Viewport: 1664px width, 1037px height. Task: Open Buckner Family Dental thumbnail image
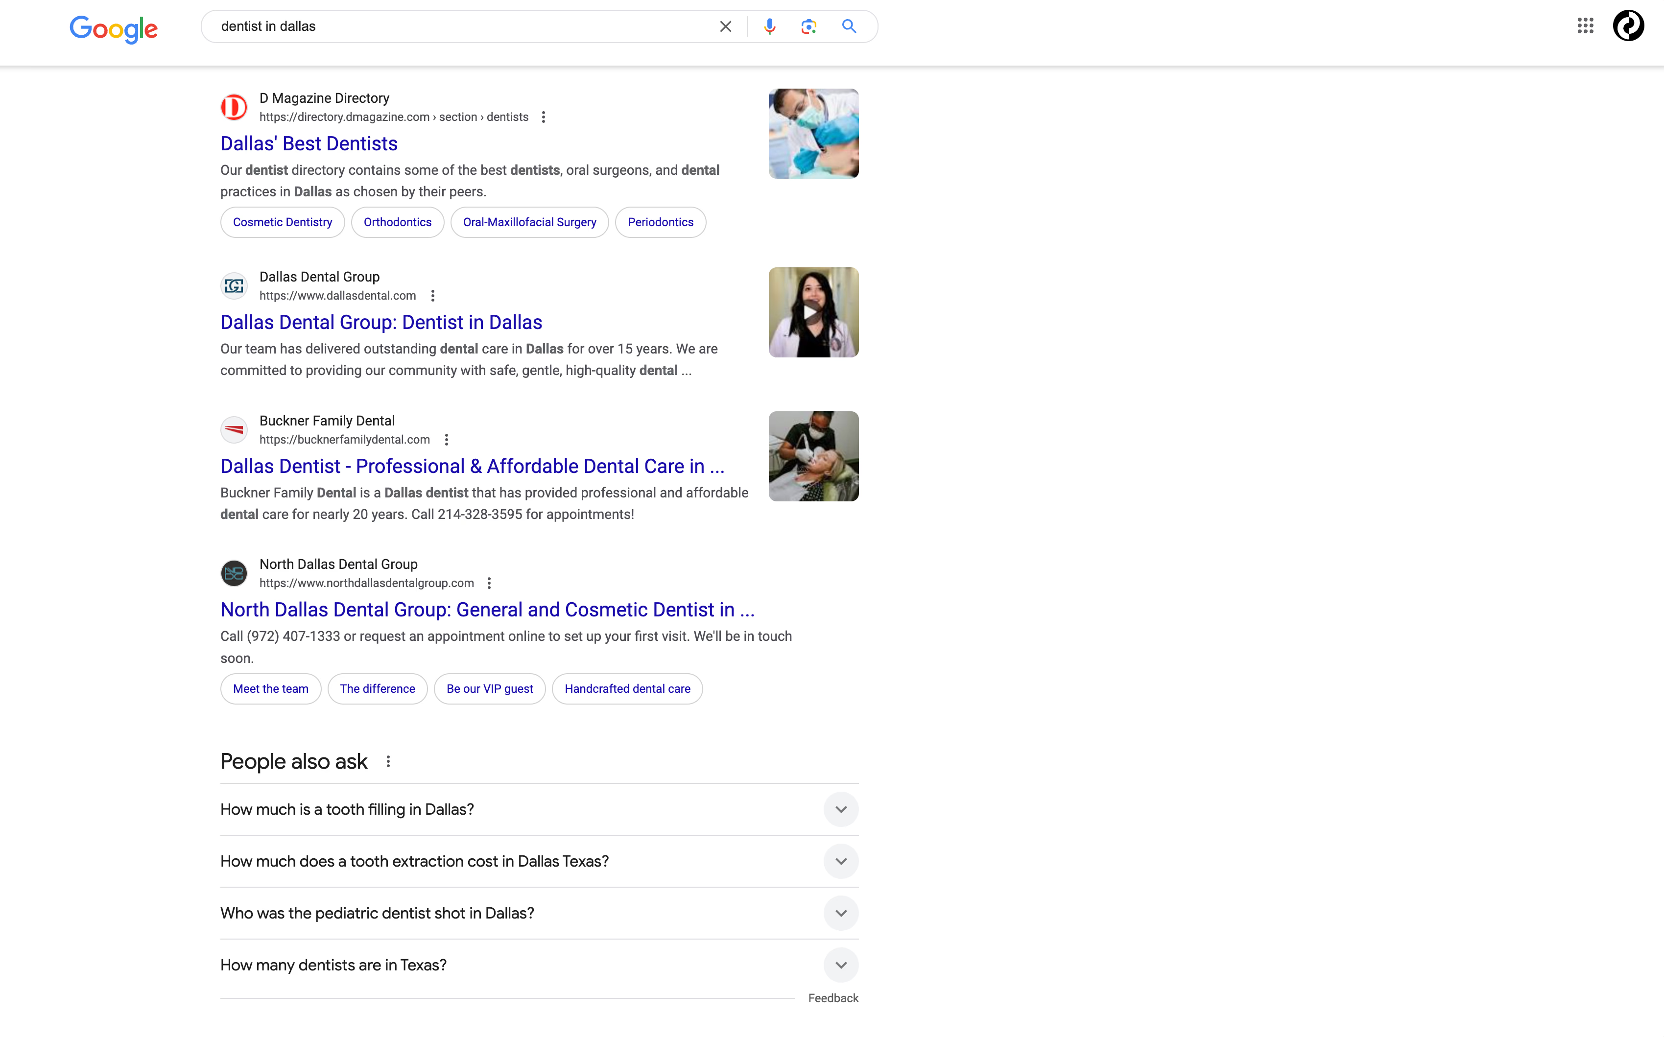[x=813, y=456]
